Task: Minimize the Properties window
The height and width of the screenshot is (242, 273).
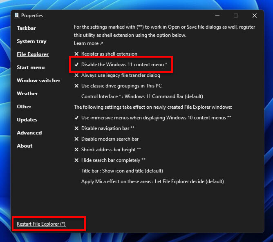Action: click(217, 16)
